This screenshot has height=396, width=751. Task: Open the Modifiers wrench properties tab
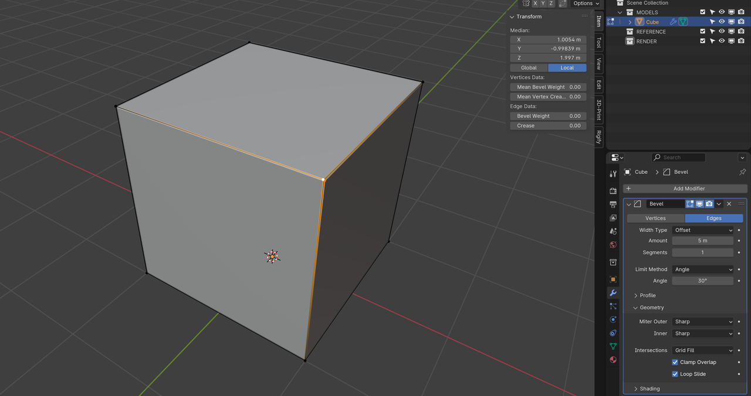[x=613, y=293]
